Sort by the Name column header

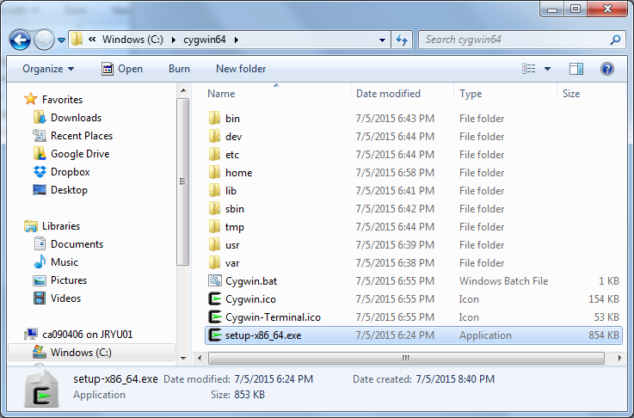[221, 94]
